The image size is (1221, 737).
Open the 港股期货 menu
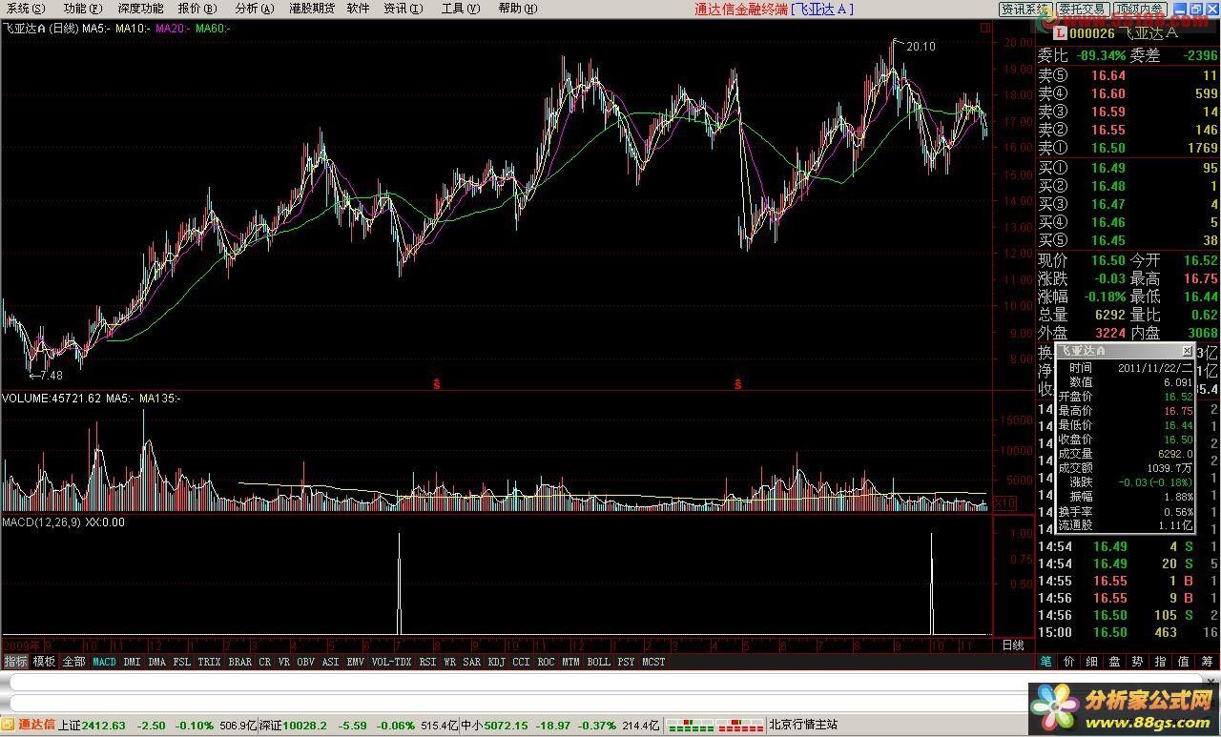312,9
